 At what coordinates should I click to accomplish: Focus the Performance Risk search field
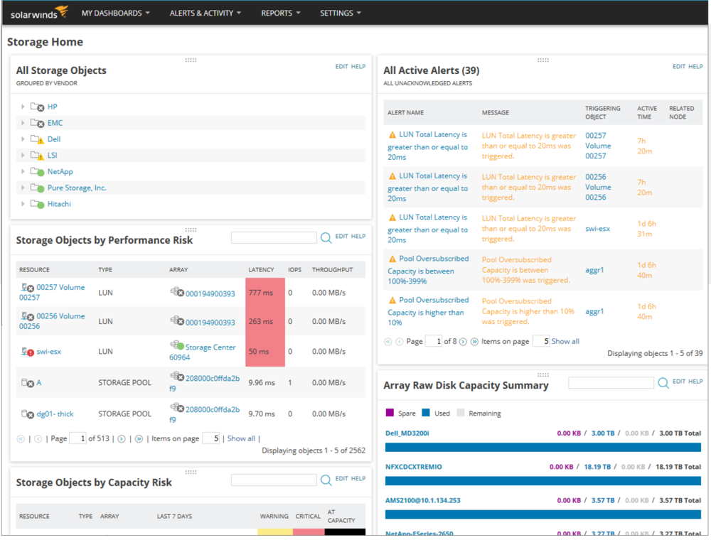point(274,238)
